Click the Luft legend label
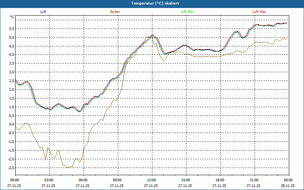The width and height of the screenshot is (304, 190). [43, 12]
